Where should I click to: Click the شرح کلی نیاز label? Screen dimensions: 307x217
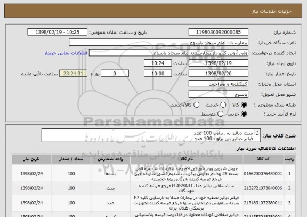click(x=279, y=136)
